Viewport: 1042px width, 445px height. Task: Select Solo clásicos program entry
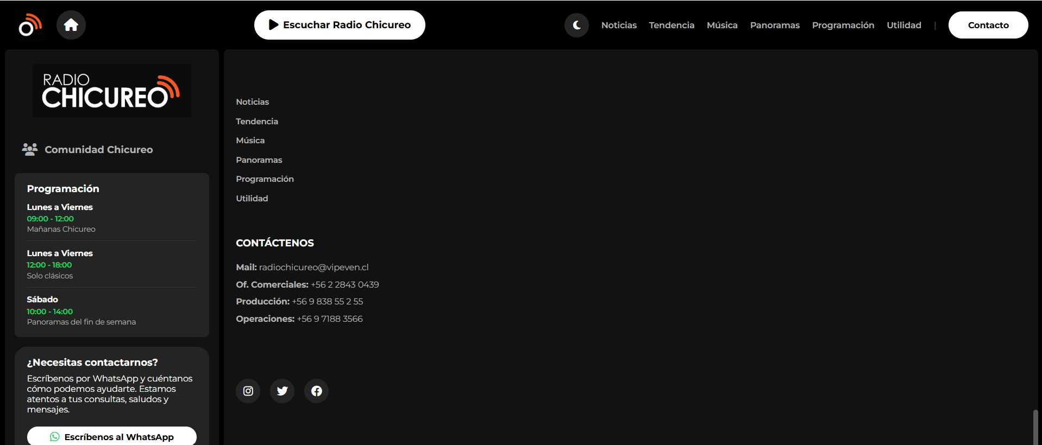(50, 276)
